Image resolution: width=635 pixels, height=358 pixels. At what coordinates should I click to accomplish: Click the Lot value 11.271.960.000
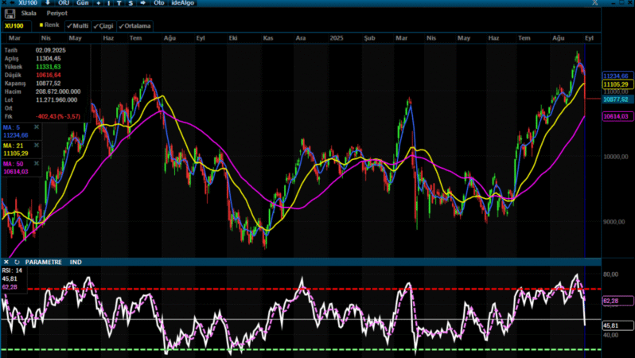click(x=56, y=99)
